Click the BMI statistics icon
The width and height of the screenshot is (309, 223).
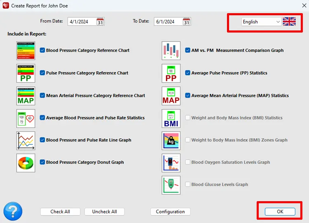pyautogui.click(x=171, y=118)
